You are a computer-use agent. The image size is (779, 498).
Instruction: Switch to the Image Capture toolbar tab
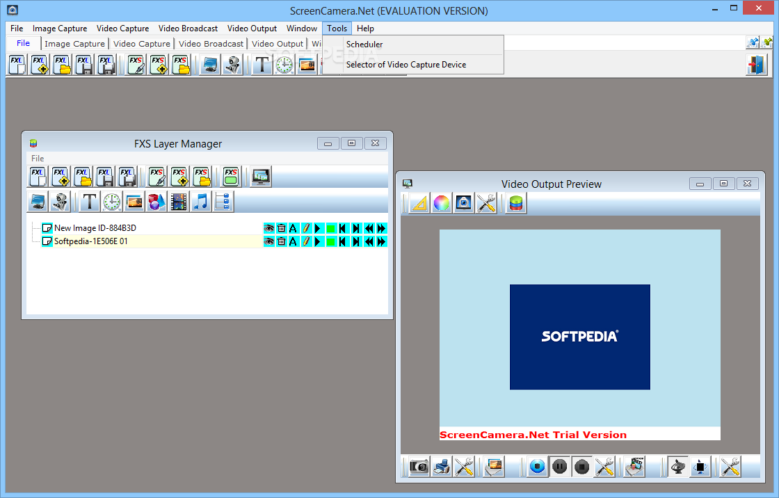74,44
